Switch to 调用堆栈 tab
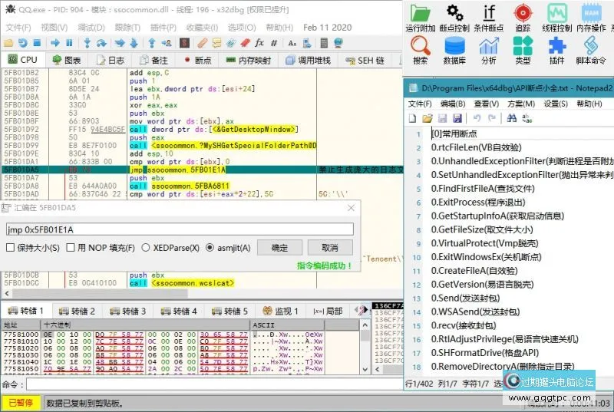614x412 pixels. pos(309,61)
